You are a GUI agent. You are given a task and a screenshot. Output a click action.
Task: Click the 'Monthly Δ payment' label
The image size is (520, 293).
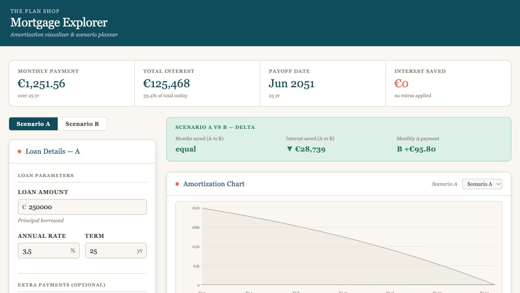tap(418, 138)
